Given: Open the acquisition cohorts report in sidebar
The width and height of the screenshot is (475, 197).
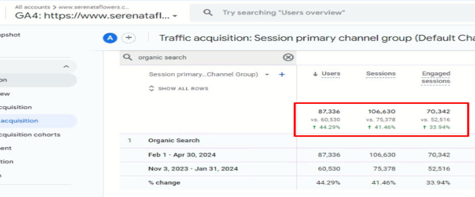Looking at the screenshot, I should click(x=30, y=135).
